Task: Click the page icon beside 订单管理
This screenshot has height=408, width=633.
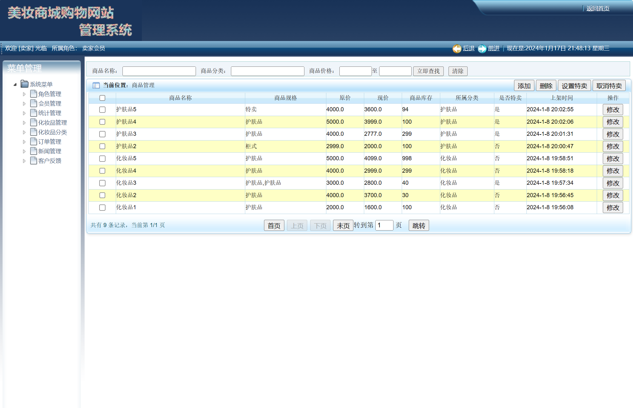Action: tap(33, 142)
